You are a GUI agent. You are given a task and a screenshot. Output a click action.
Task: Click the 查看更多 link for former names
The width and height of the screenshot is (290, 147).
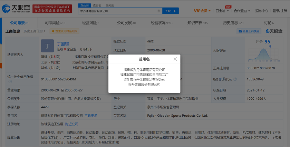[x=91, y=115]
